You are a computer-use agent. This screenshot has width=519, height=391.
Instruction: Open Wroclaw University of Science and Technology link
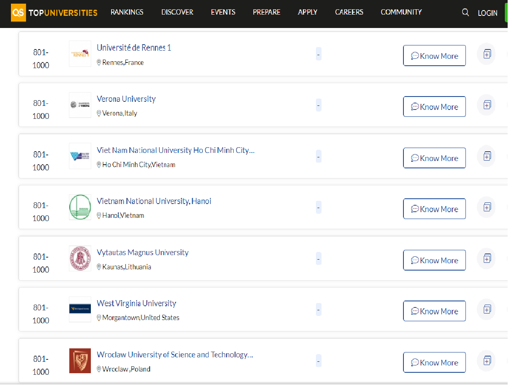coord(175,354)
